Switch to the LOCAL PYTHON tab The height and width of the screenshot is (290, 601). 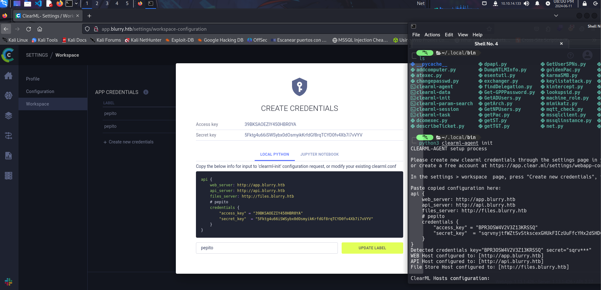pos(275,154)
